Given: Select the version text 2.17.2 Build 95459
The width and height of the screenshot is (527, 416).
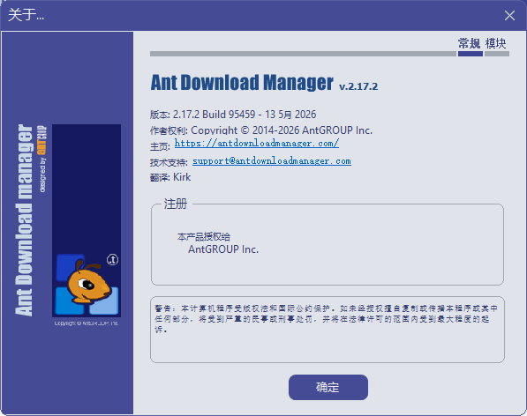Looking at the screenshot, I should (x=215, y=115).
